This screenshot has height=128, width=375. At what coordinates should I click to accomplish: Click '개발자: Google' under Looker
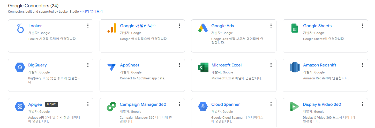coord(39,33)
